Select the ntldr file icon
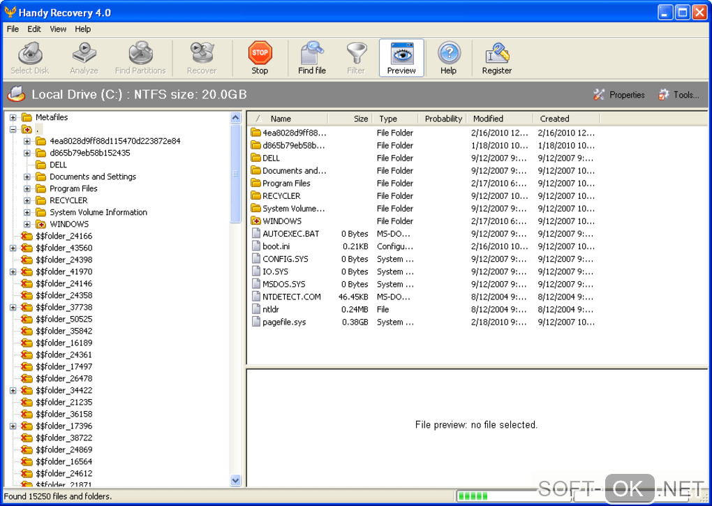The width and height of the screenshot is (712, 506). click(256, 309)
